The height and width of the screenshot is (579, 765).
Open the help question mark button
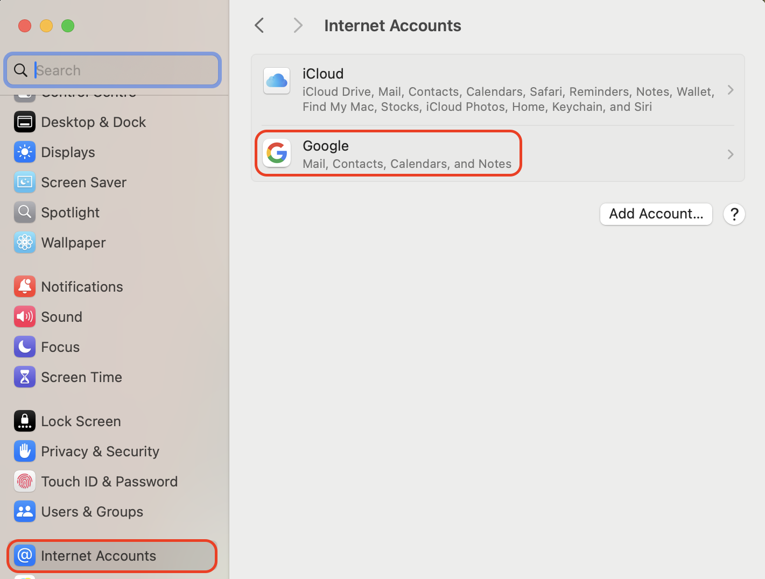734,214
